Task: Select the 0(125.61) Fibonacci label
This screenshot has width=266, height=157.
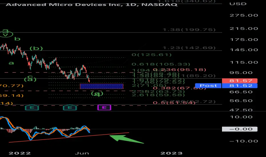Action: 152,55
